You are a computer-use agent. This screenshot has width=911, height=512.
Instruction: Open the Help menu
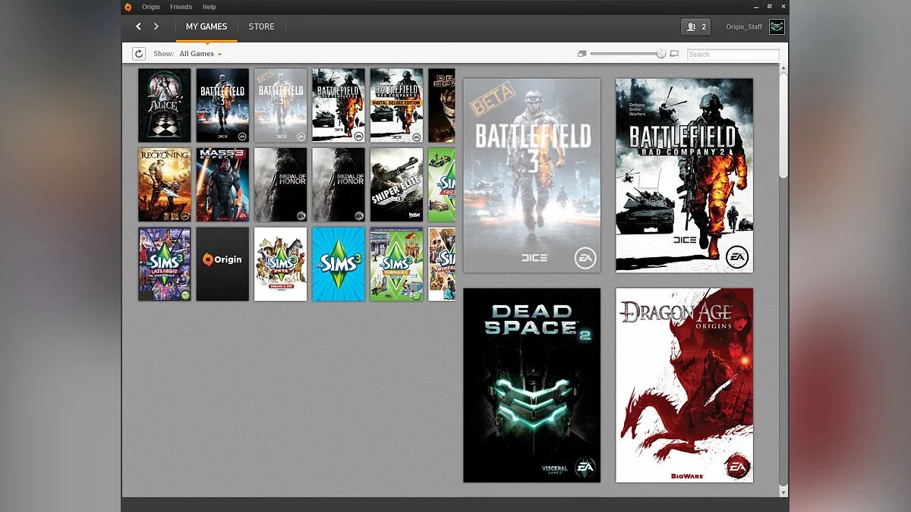tap(209, 7)
